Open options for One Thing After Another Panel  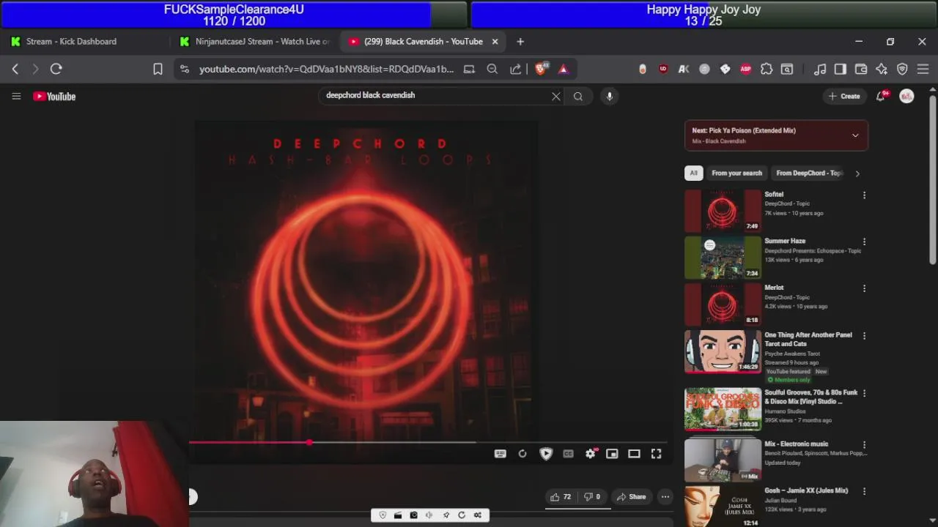click(x=864, y=336)
